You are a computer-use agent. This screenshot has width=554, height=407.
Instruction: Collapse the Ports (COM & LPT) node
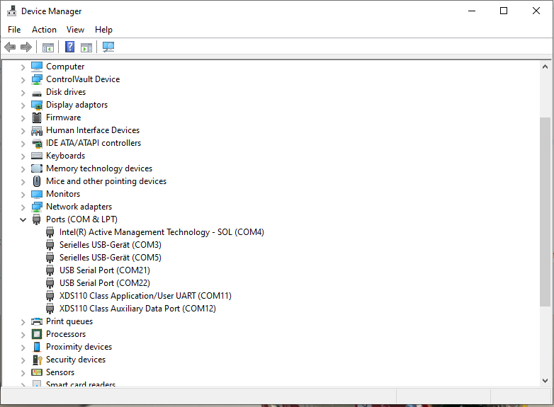(23, 219)
